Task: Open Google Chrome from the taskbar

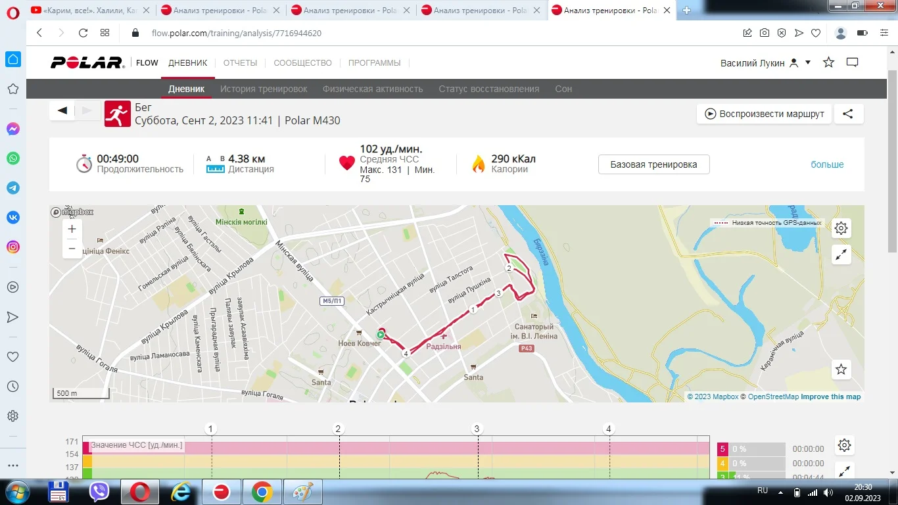Action: (262, 492)
